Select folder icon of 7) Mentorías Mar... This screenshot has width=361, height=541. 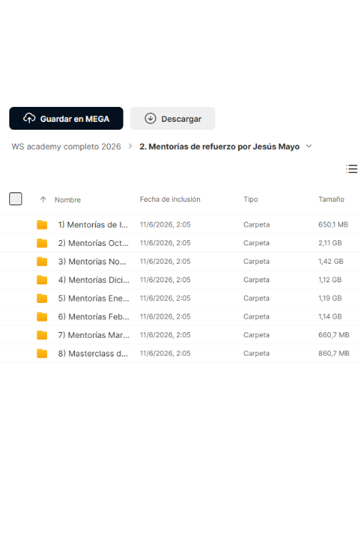tap(42, 335)
